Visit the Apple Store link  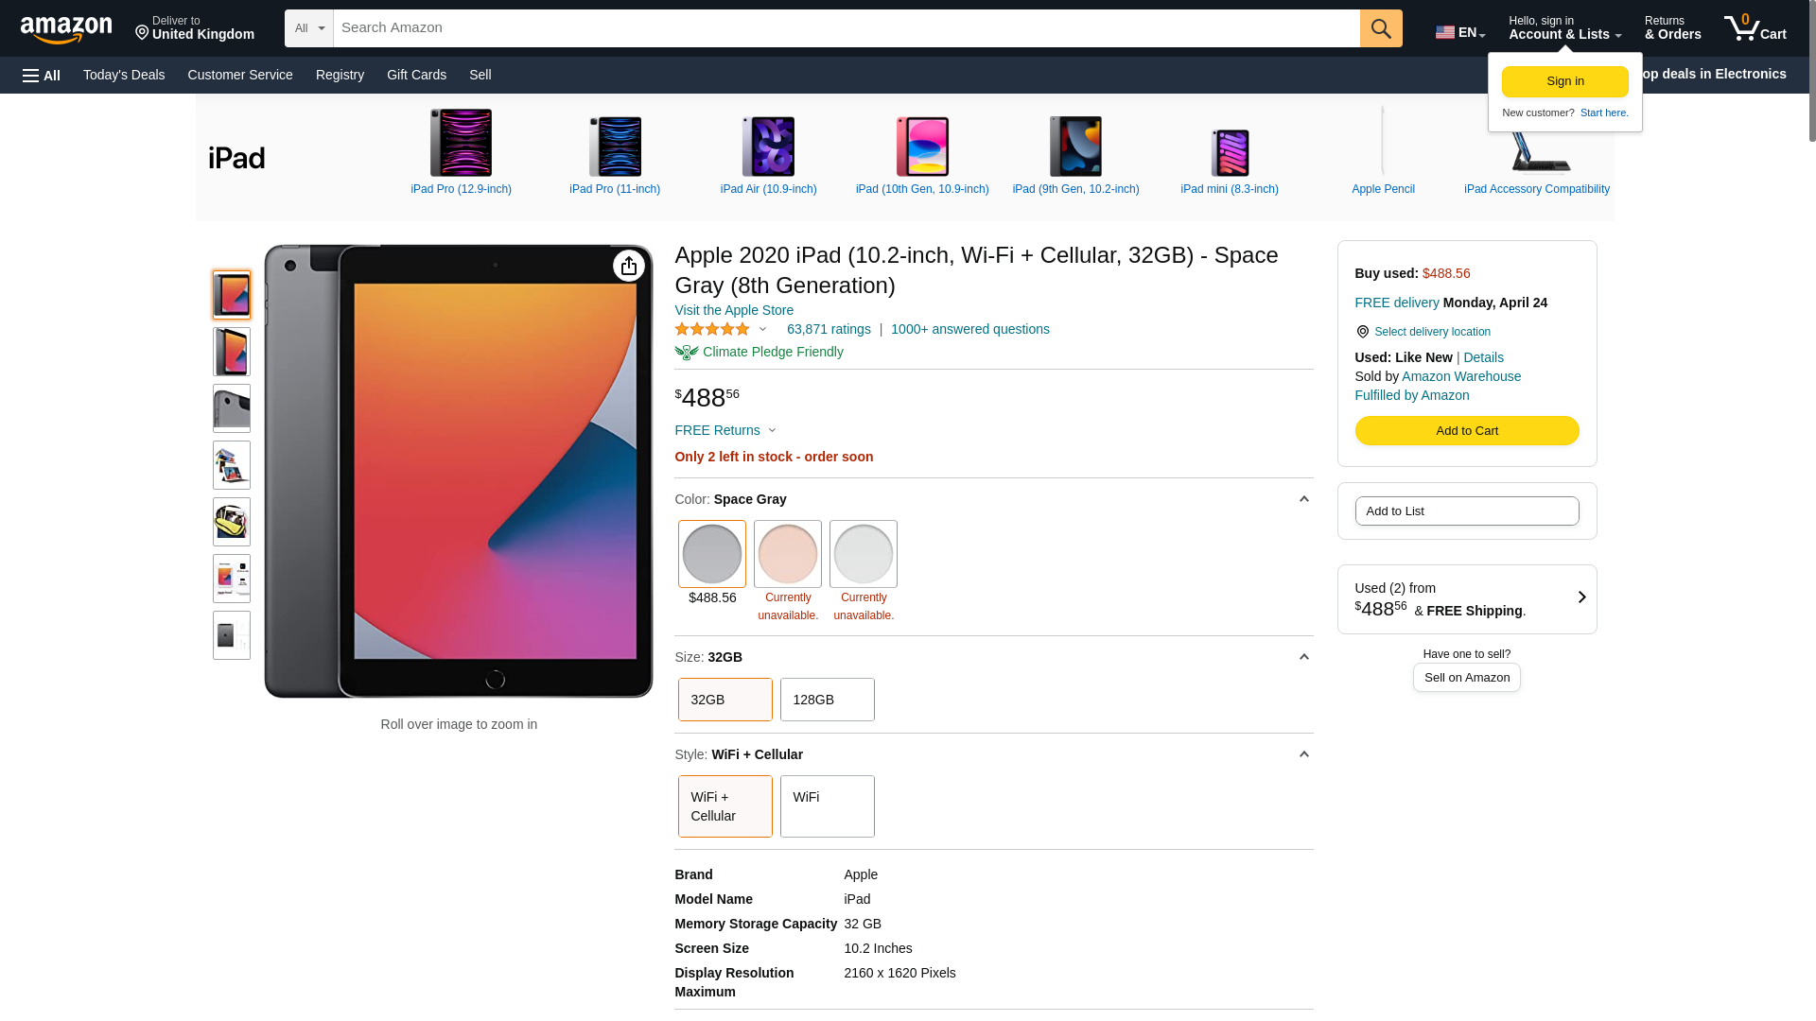(734, 310)
